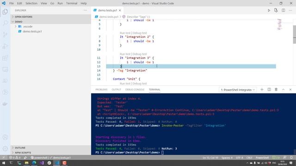Open notifications bell in status bar
This screenshot has height=166, width=296.
point(291,158)
